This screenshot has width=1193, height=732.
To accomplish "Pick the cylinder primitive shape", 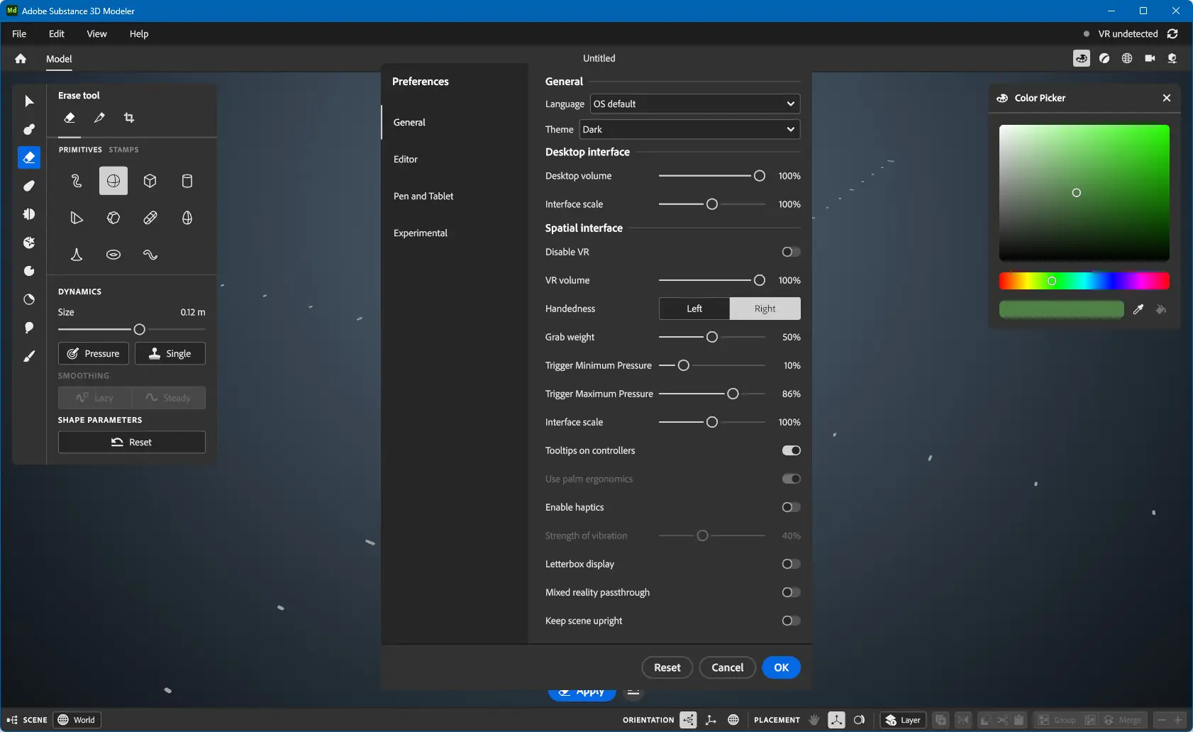I will tap(187, 181).
